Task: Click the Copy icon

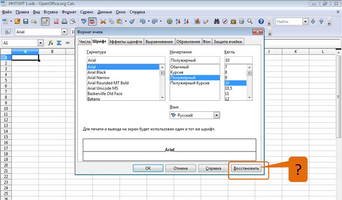Action: click(111, 21)
